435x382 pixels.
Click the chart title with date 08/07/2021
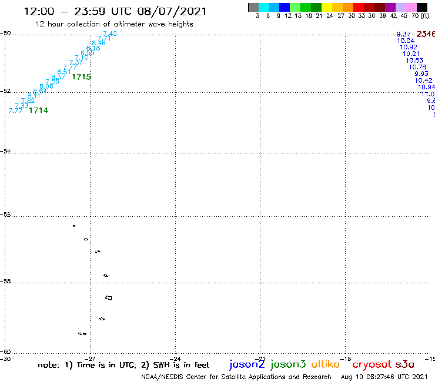click(x=115, y=11)
